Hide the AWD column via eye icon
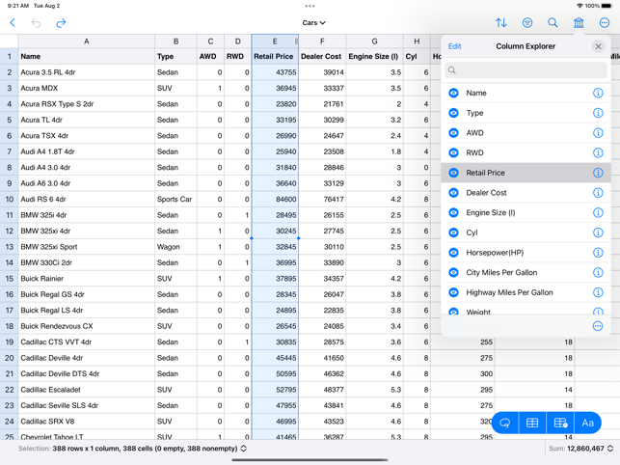This screenshot has height=465, width=620. coord(453,133)
